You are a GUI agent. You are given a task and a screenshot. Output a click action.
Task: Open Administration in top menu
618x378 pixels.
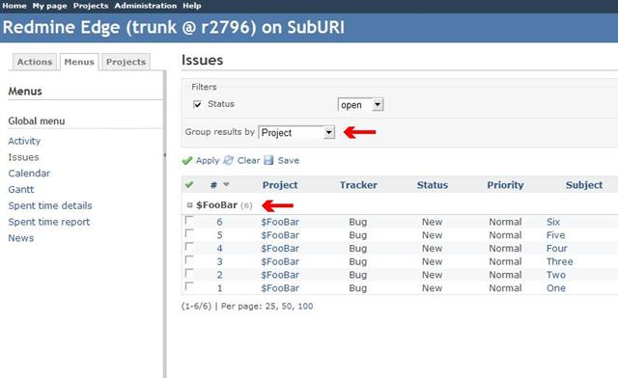point(146,6)
